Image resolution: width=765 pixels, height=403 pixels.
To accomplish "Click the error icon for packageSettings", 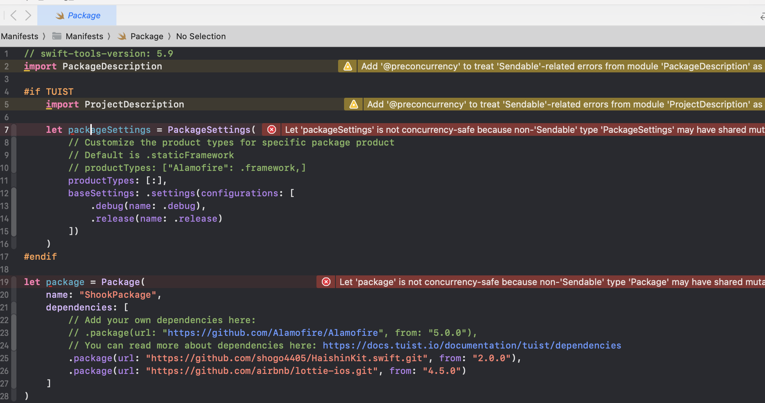I will point(272,130).
